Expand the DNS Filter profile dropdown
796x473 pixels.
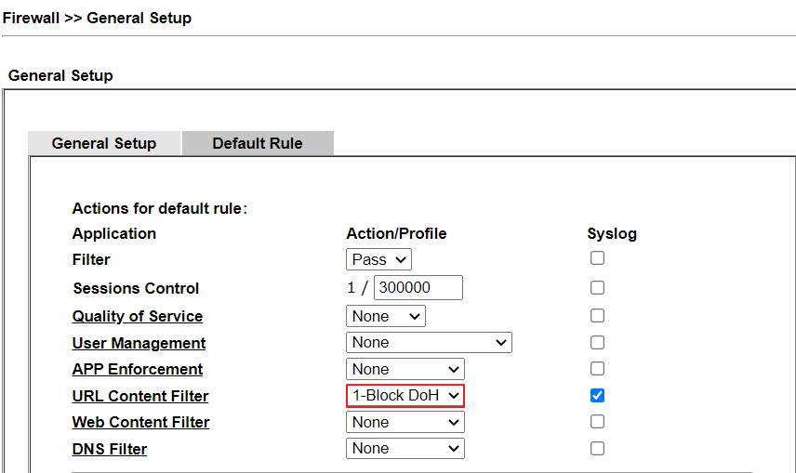[405, 449]
